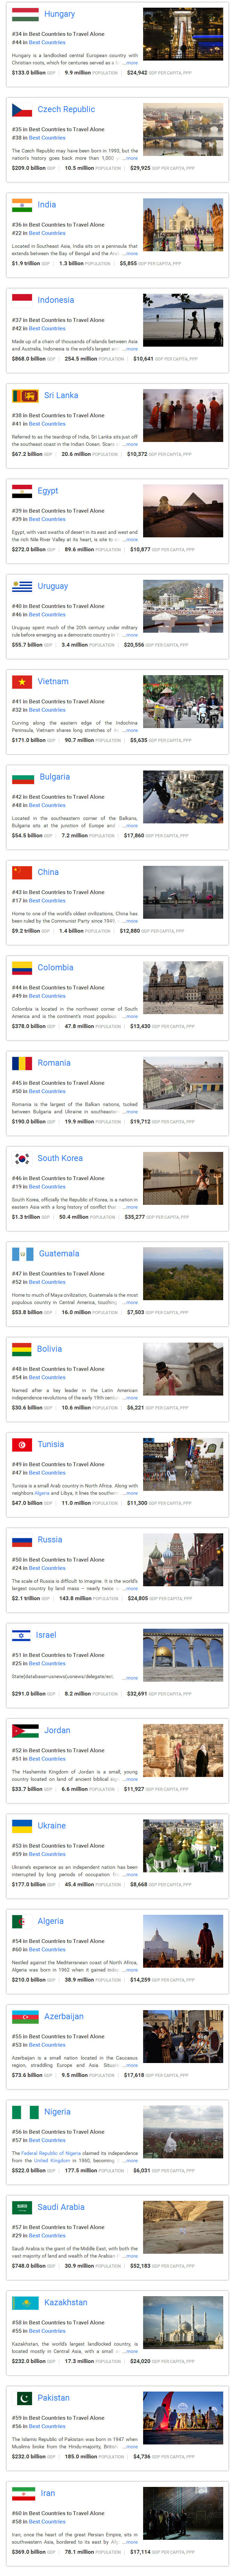234x2576 pixels.
Task: Expand the Vietnam description text
Action: tap(131, 730)
